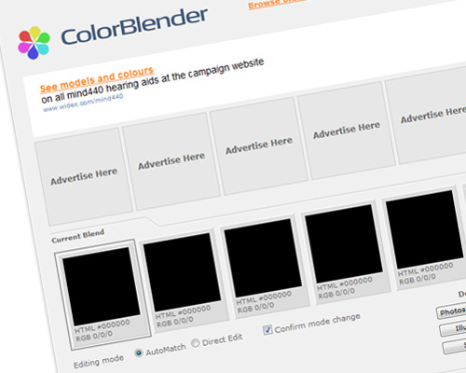Viewport: 466px width, 373px height.
Task: Untick the Confirm mode change checkbox
Action: coord(267,330)
